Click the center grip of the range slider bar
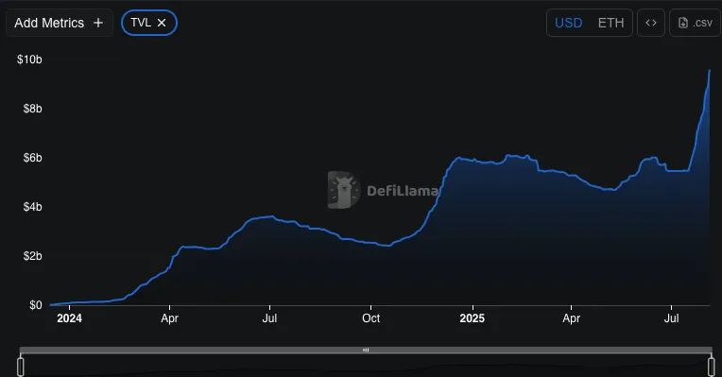The height and width of the screenshot is (377, 722). 366,351
